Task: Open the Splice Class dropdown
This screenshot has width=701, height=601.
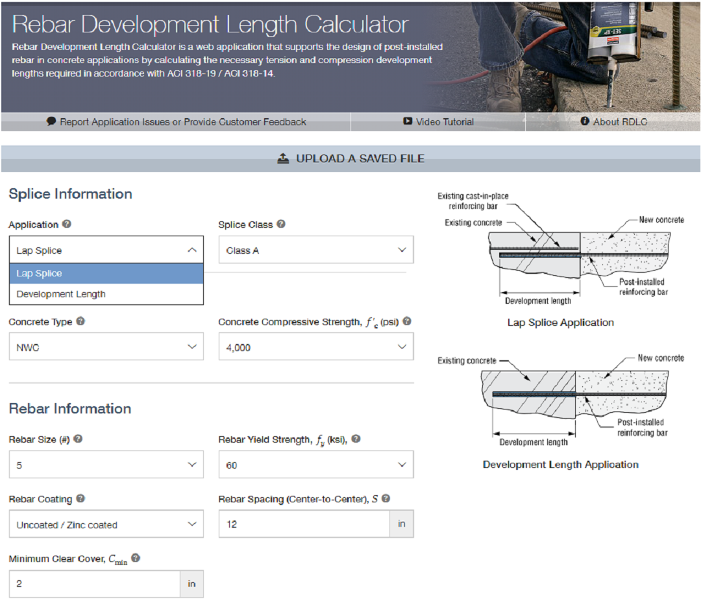Action: click(x=315, y=250)
